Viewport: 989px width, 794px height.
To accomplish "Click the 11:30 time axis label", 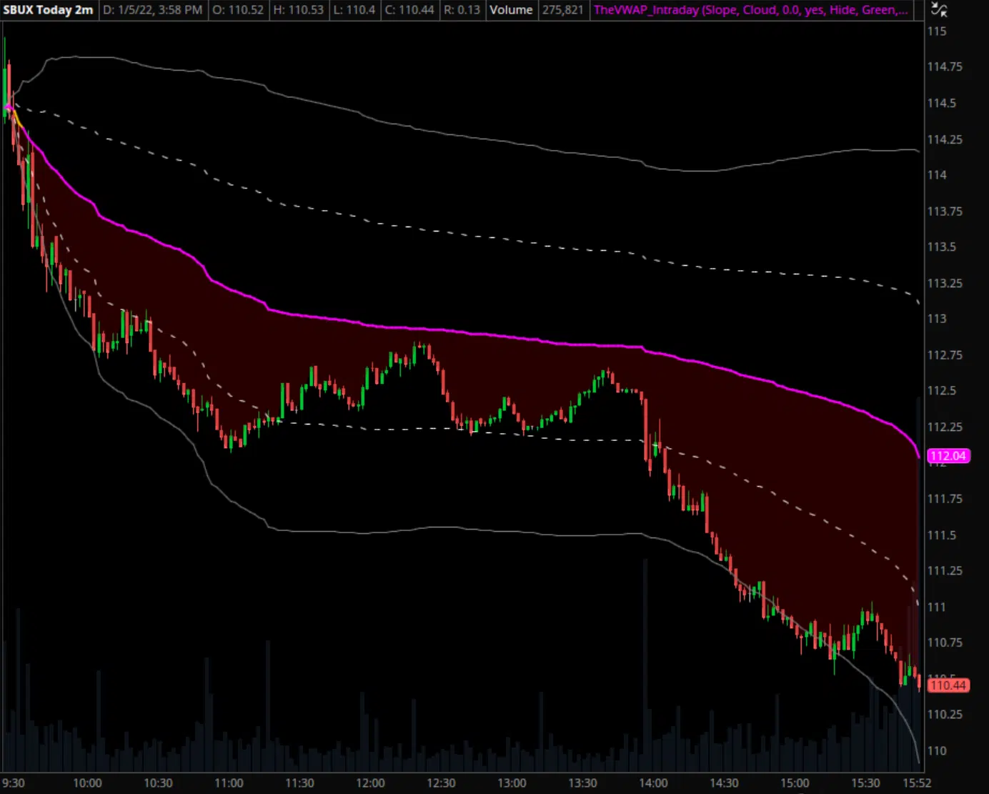I will [299, 783].
